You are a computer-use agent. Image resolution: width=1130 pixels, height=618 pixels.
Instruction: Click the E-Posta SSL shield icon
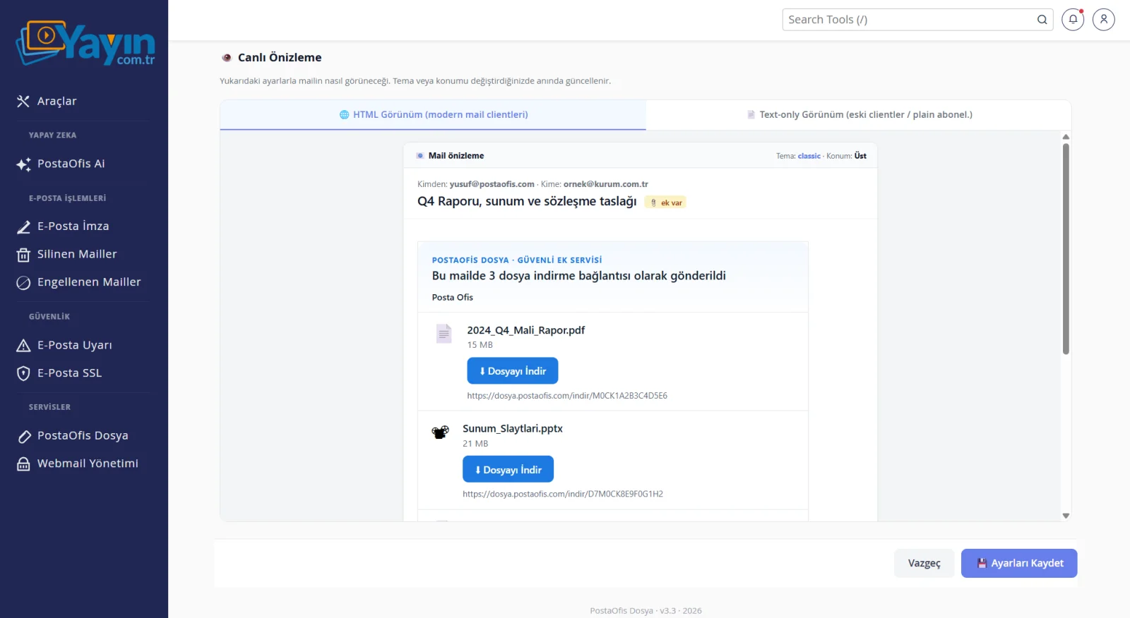(x=23, y=373)
